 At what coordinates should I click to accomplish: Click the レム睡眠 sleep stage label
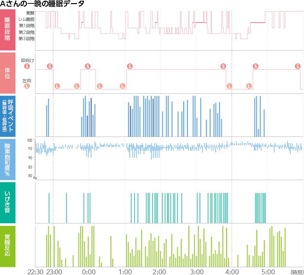(26, 19)
